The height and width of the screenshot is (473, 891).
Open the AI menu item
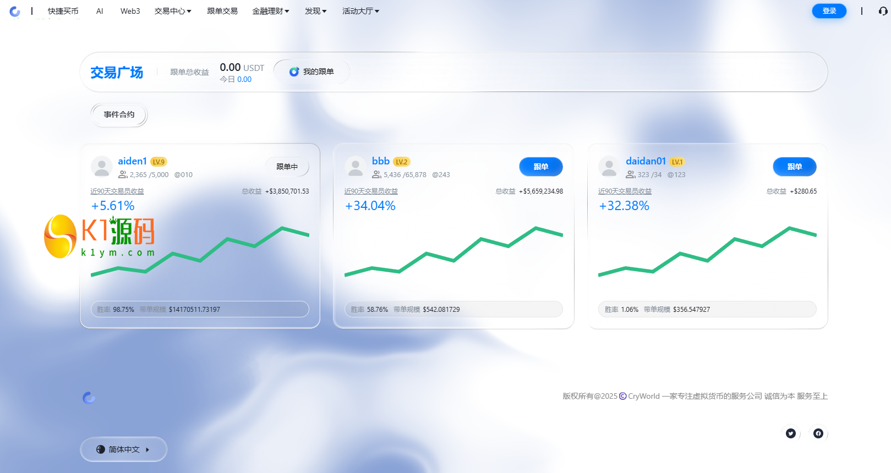click(100, 11)
